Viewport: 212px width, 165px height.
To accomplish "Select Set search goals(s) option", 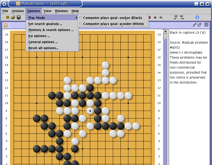I will [x=45, y=24].
